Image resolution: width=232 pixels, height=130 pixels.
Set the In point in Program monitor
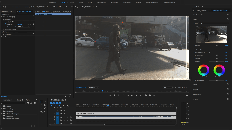114,95
